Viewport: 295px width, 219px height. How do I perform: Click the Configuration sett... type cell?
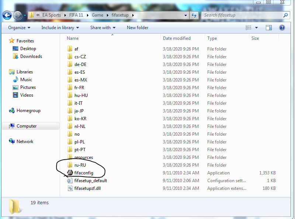click(x=226, y=181)
